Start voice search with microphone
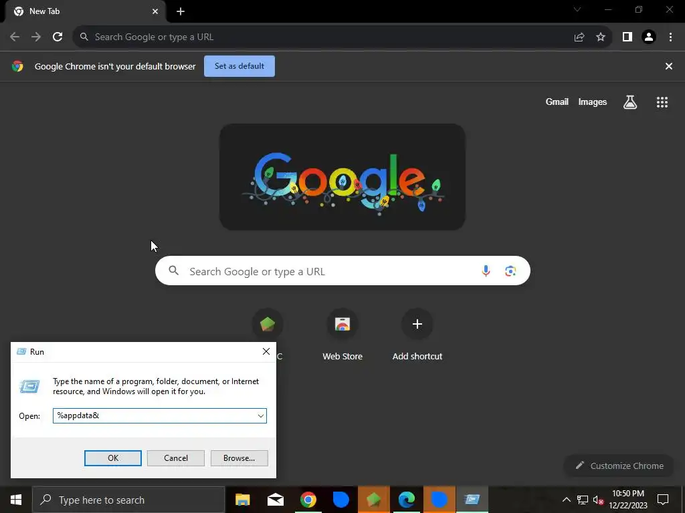685x513 pixels. coord(486,271)
